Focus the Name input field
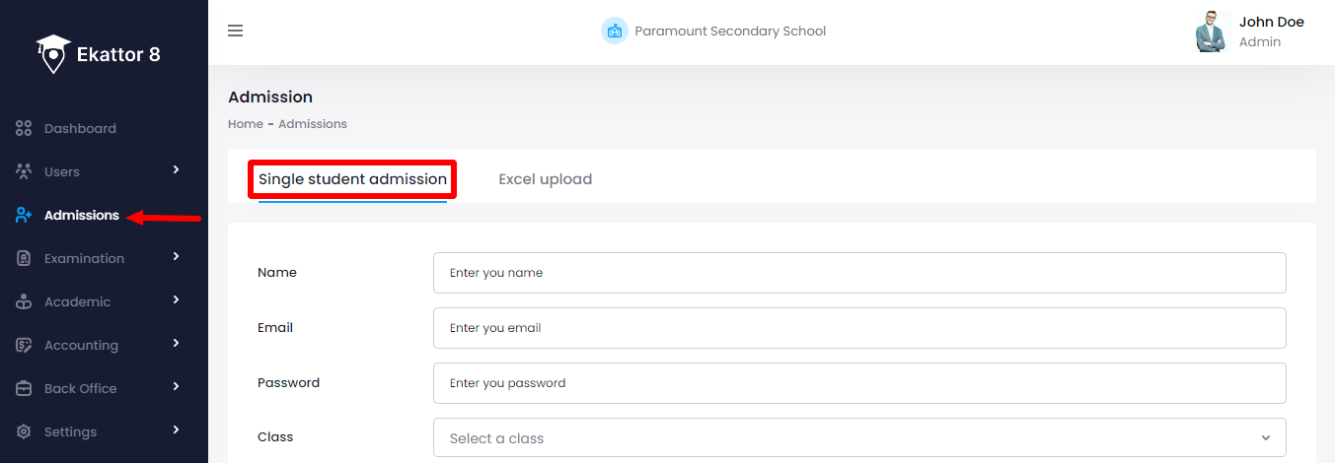1335x463 pixels. point(858,273)
